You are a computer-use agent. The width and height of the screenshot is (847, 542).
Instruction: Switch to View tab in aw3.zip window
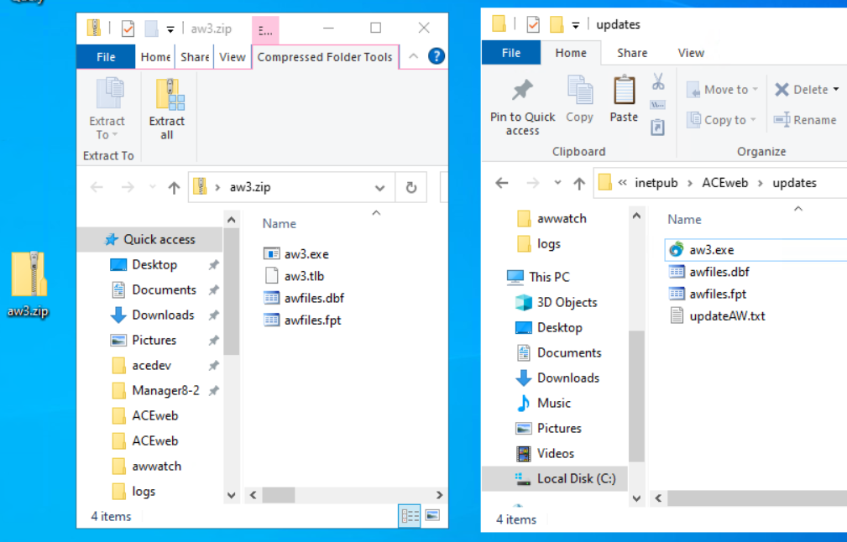233,57
